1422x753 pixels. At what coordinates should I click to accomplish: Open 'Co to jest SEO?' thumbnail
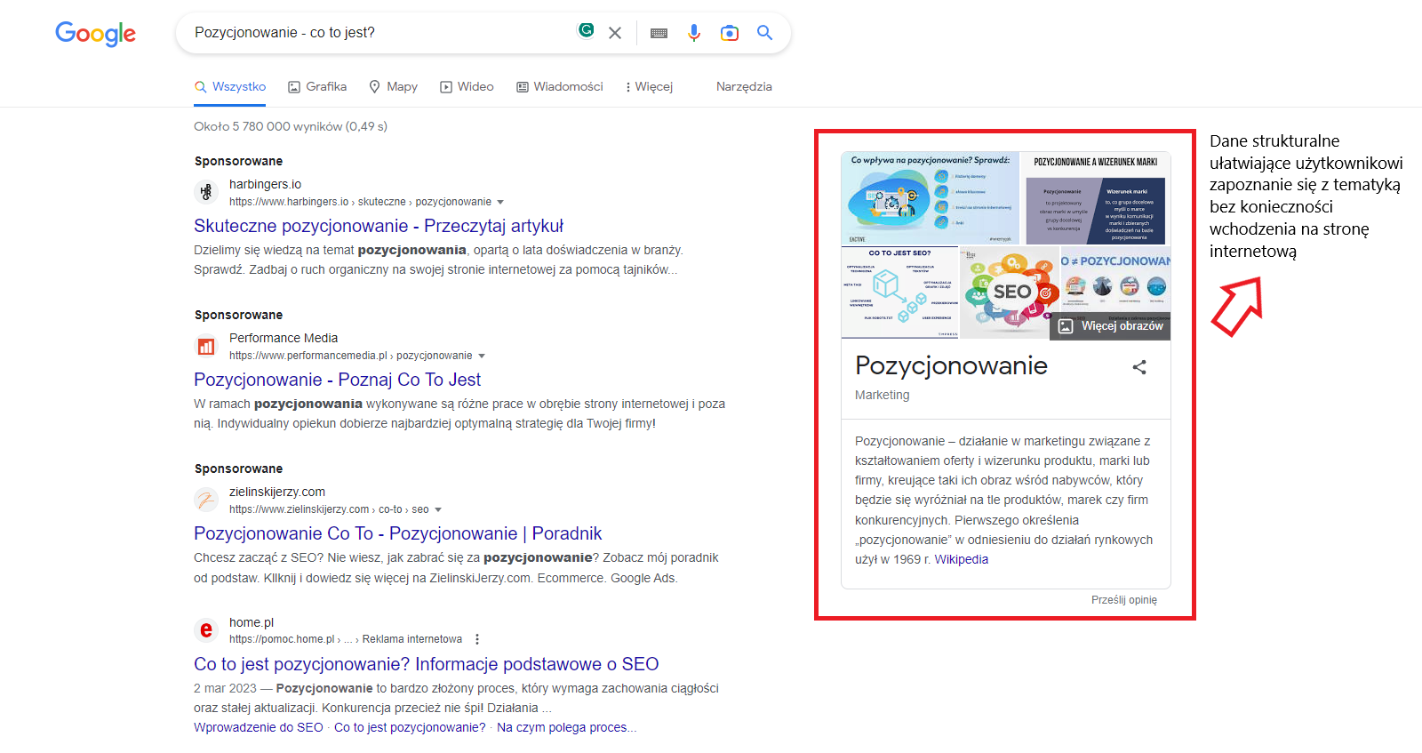(x=899, y=292)
